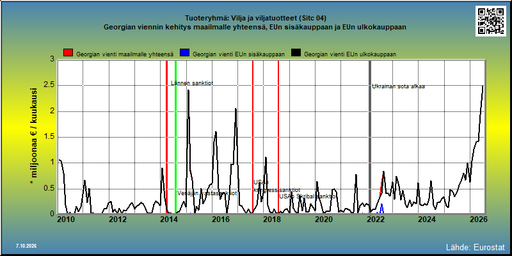The image size is (512, 256).
Task: Click the green Venäjän vastasanktiot vertical line
Action: click(175, 136)
